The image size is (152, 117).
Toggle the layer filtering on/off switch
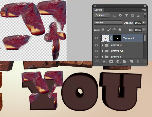[145, 15]
